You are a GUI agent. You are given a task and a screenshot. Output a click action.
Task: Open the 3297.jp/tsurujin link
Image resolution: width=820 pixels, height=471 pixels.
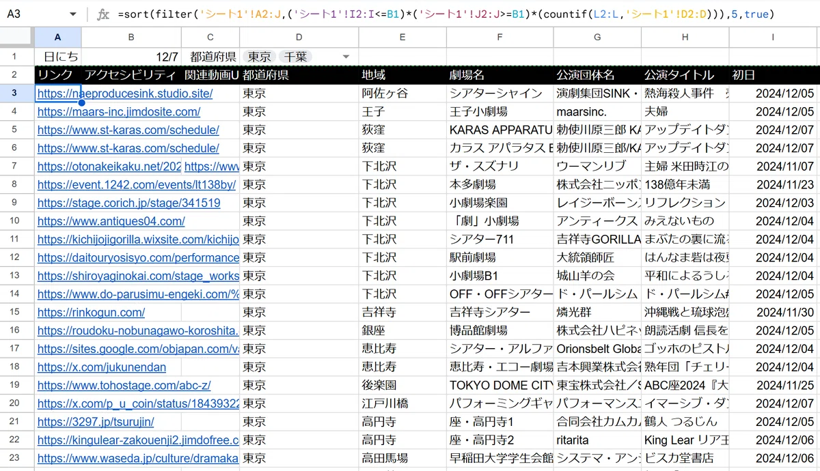pyautogui.click(x=96, y=422)
